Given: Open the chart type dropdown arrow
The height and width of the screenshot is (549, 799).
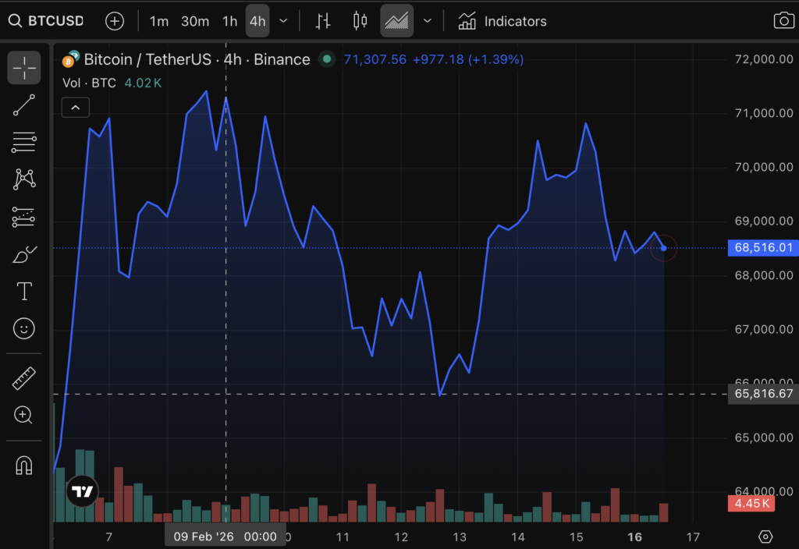Looking at the screenshot, I should (427, 21).
